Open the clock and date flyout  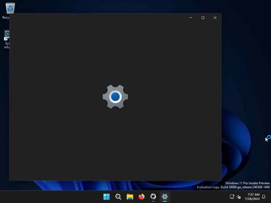tap(252, 197)
